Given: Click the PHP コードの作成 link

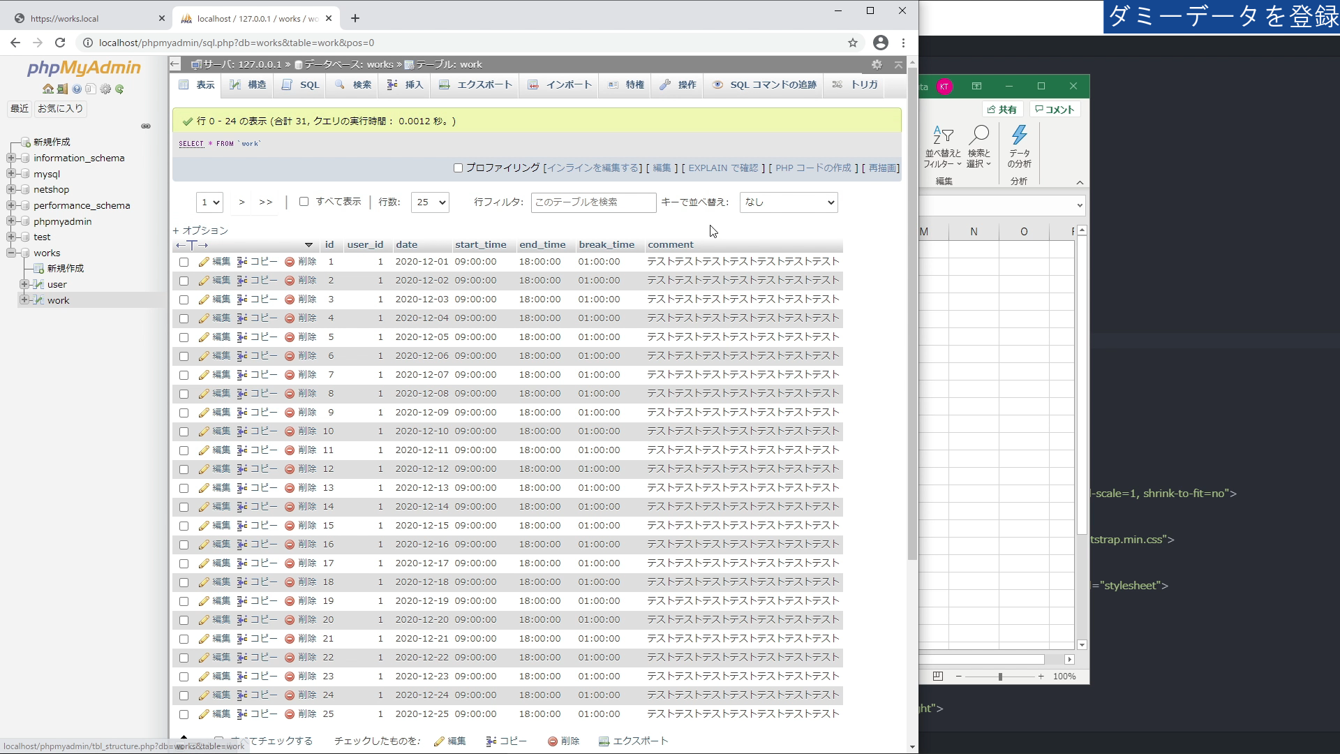Looking at the screenshot, I should (813, 168).
